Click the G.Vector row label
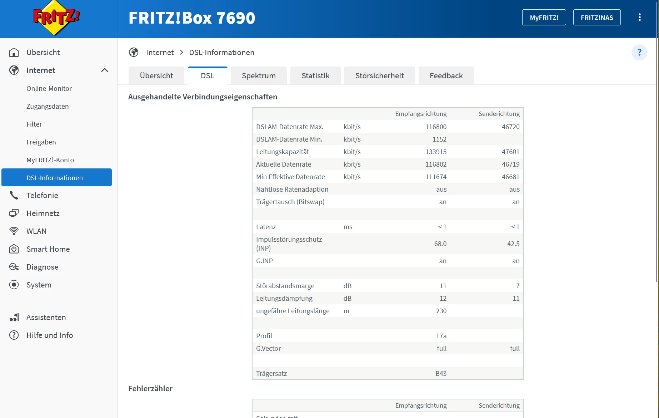This screenshot has height=418, width=659. [268, 348]
